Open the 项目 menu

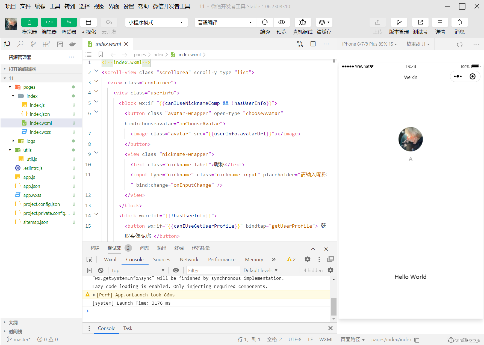pyautogui.click(x=11, y=6)
